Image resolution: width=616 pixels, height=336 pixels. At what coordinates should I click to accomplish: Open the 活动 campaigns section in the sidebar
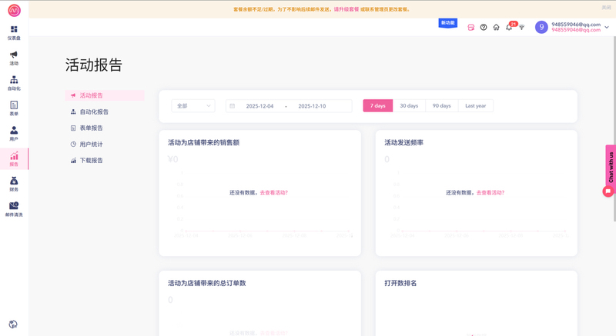tap(14, 58)
